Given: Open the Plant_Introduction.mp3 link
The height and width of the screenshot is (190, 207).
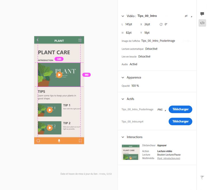Looking at the screenshot, I should pyautogui.click(x=169, y=158).
